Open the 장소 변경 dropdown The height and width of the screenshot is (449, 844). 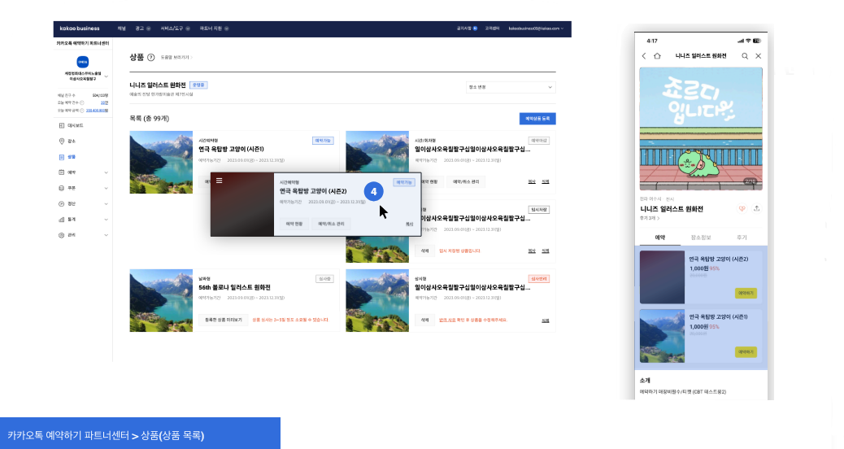pos(511,87)
